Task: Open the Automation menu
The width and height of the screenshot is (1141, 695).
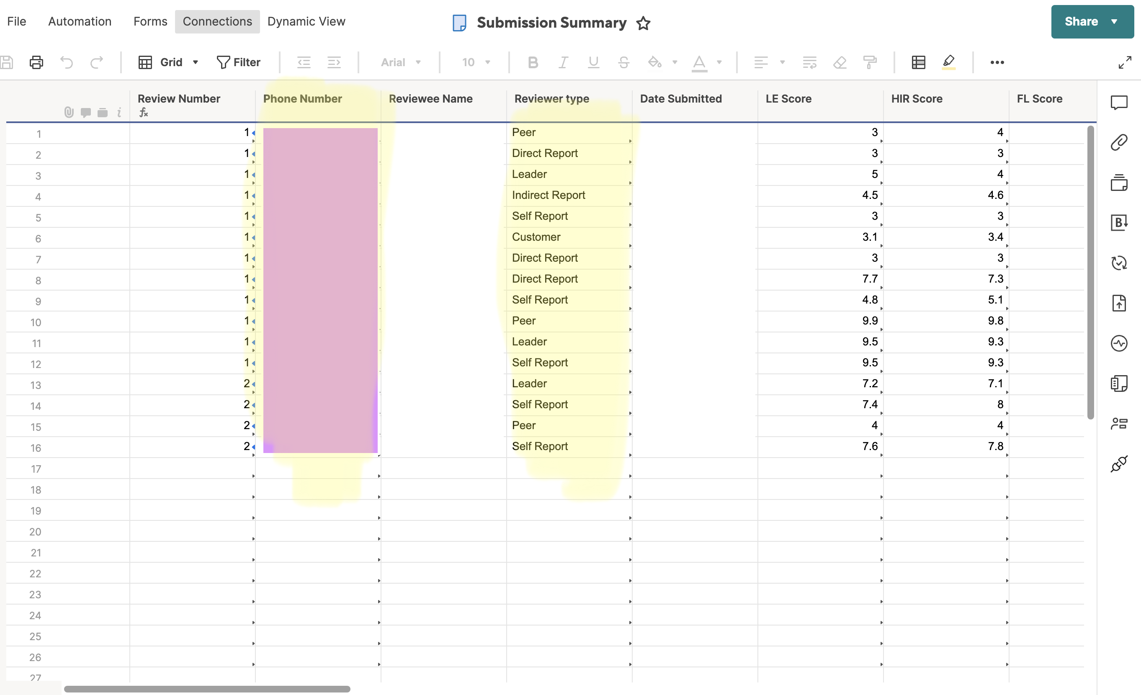Action: coord(80,21)
